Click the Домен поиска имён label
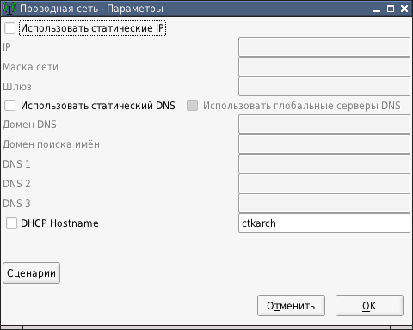This screenshot has width=413, height=330. pyautogui.click(x=51, y=144)
